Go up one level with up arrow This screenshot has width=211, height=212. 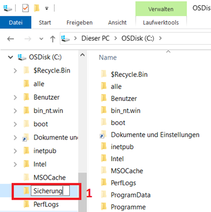tap(52, 38)
